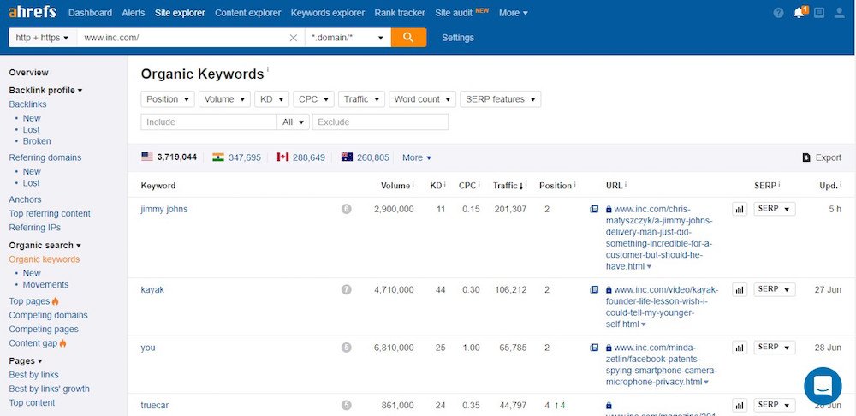Go to Alerts in top navigation
The height and width of the screenshot is (416, 856).
click(x=134, y=13)
